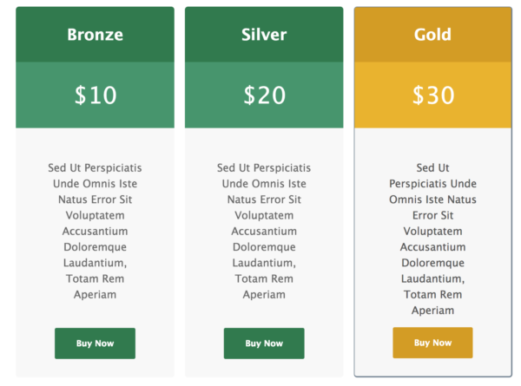Click Buy Now on the Silver plan
This screenshot has width=521, height=386.
264,343
